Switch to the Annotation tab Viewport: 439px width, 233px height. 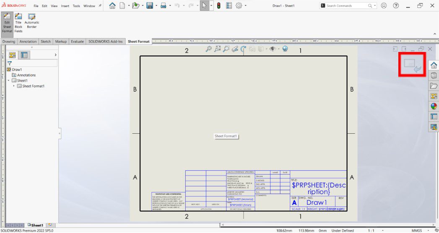28,41
